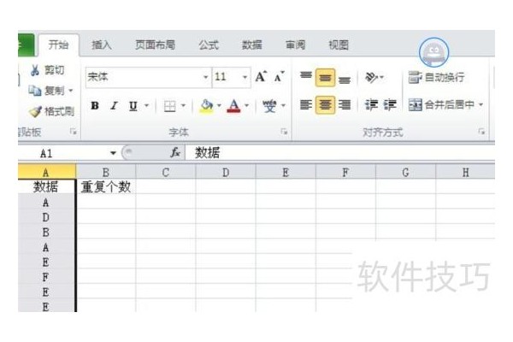This screenshot has width=513, height=342.
Task: Open Review (审阅) tab
Action: click(x=296, y=44)
